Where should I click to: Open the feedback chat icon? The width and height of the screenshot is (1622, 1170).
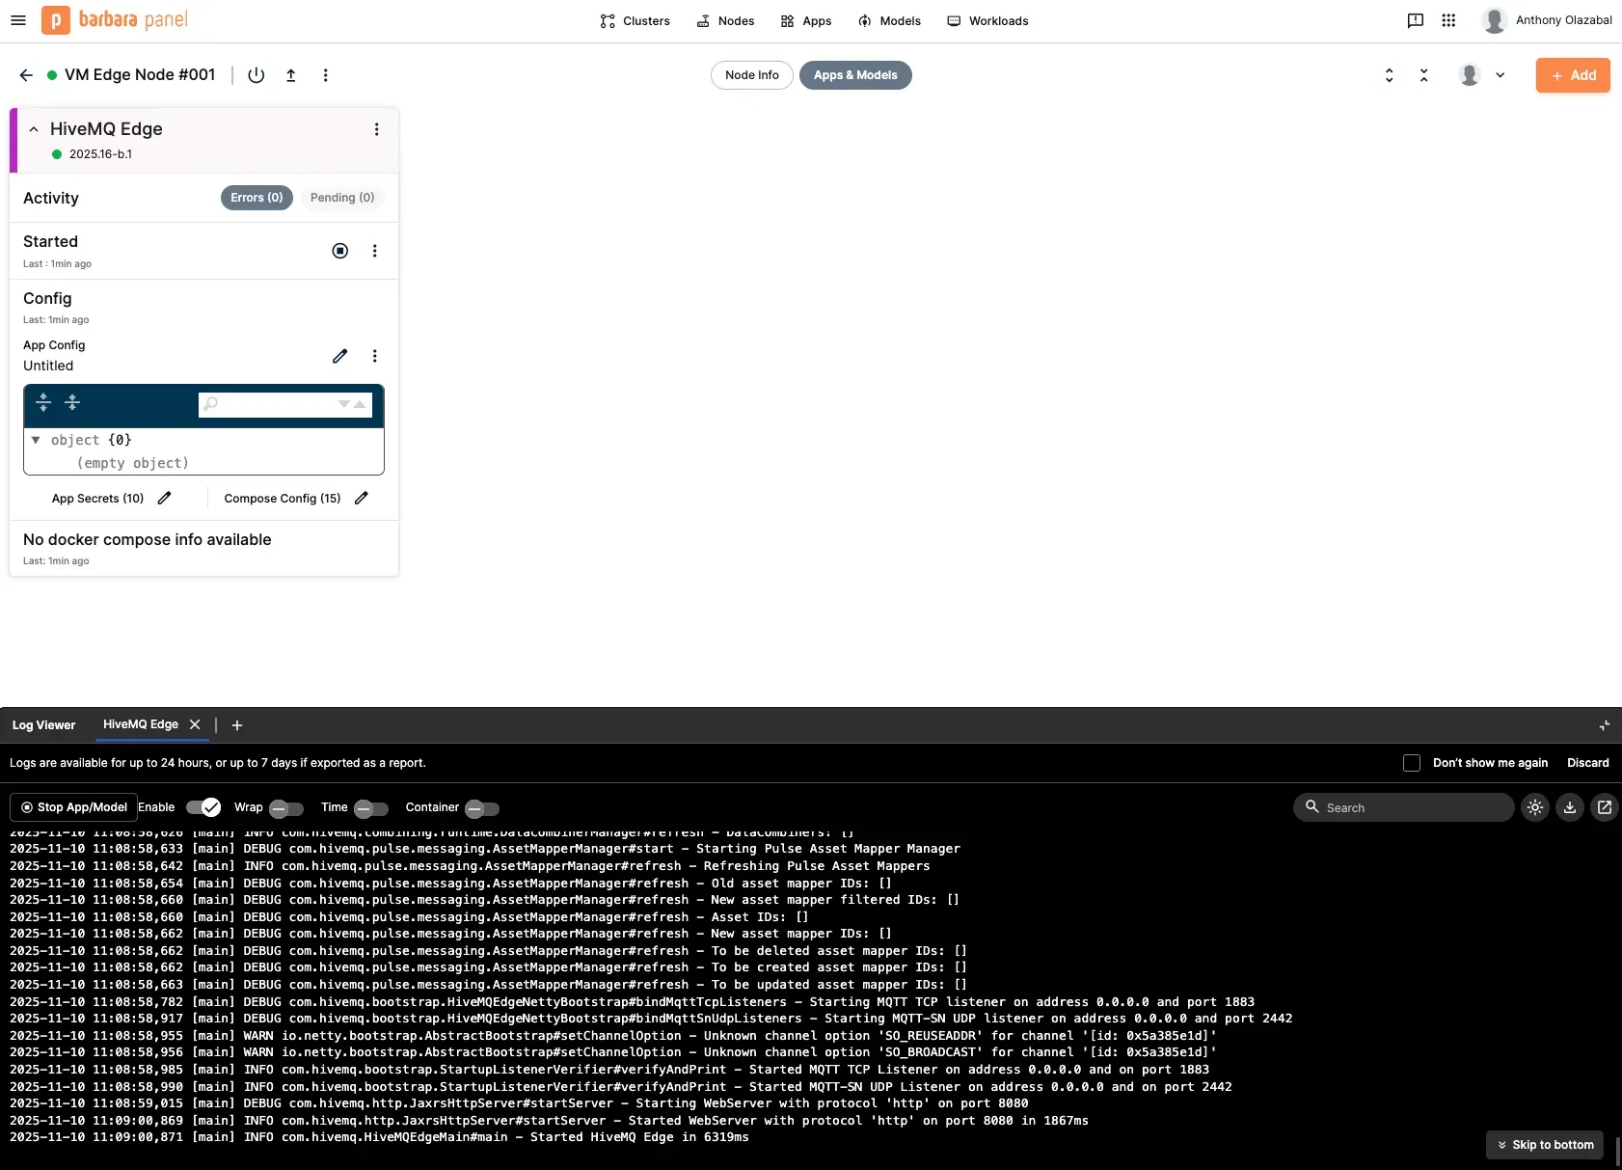point(1414,20)
